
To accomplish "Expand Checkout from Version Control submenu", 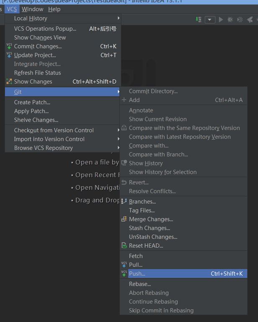I will [x=119, y=130].
